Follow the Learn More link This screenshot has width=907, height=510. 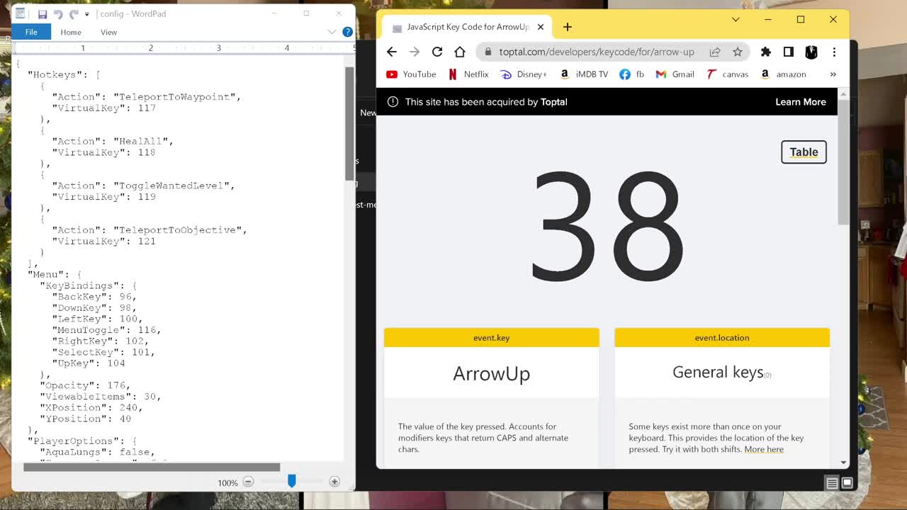coord(800,102)
